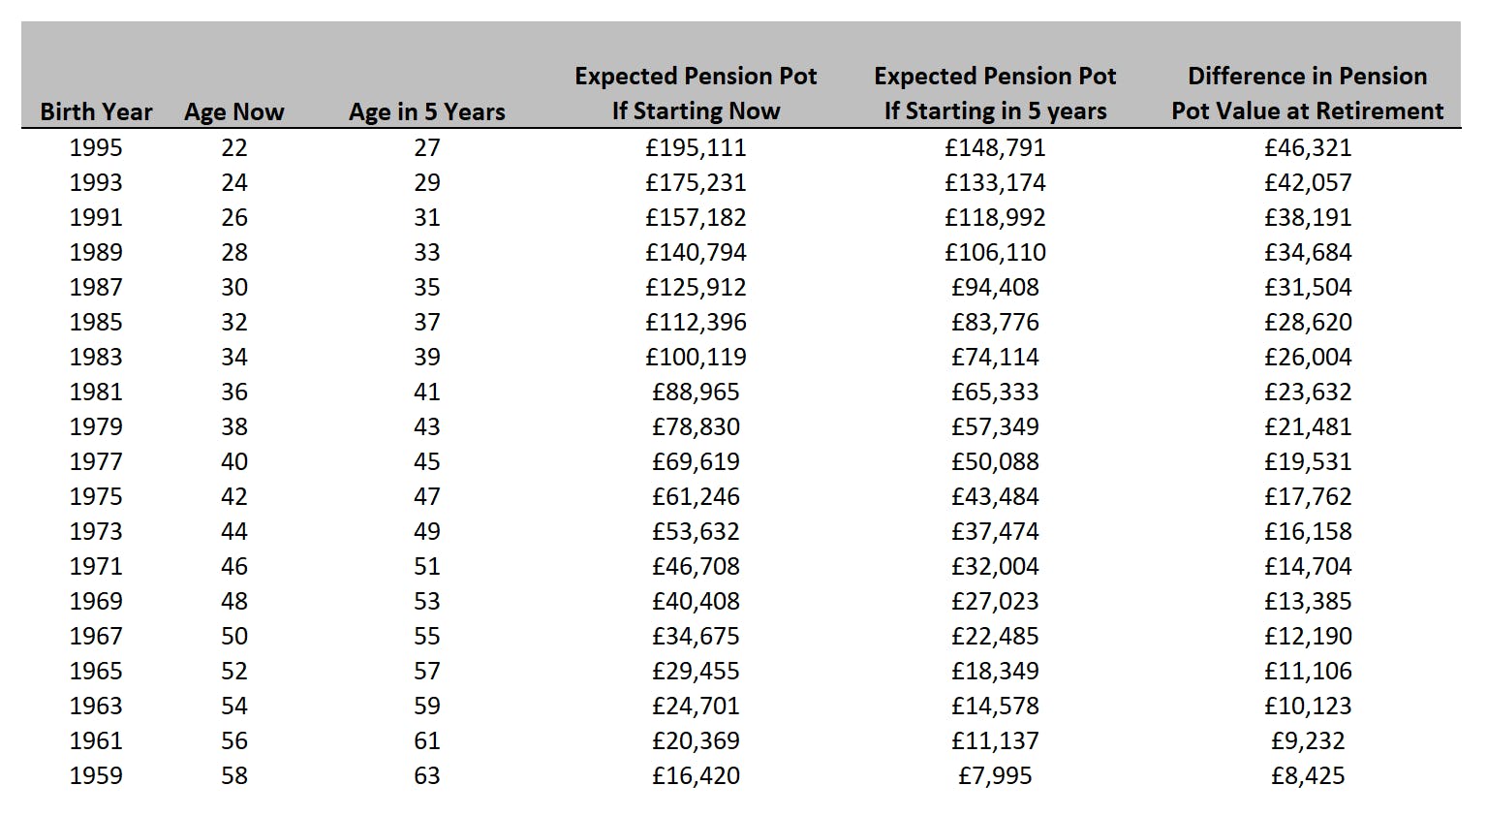Click Expected Pension Pot If Starting Now header

(x=696, y=93)
